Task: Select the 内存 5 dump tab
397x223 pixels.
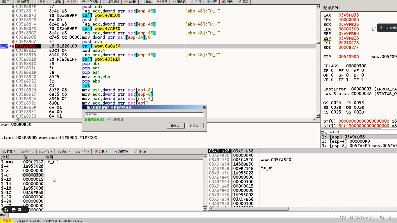Action: 83,152
